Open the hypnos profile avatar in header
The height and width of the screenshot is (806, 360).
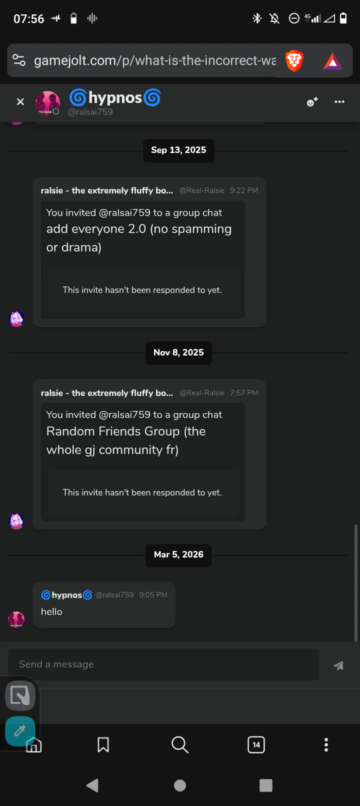47,103
